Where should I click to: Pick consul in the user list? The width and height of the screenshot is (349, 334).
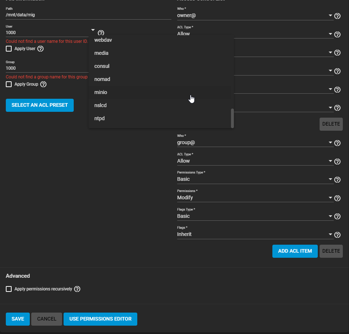(159, 66)
